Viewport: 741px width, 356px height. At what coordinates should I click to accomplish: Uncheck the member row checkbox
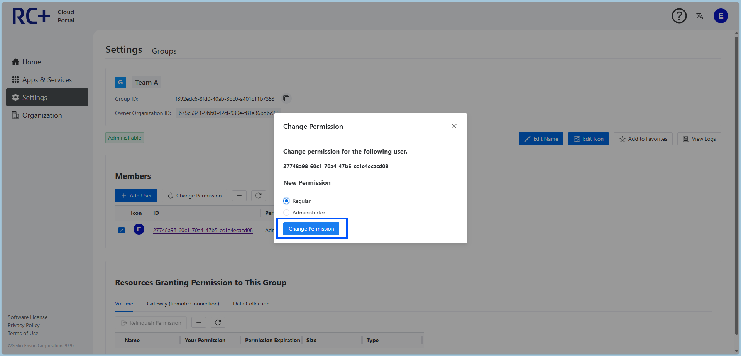122,230
